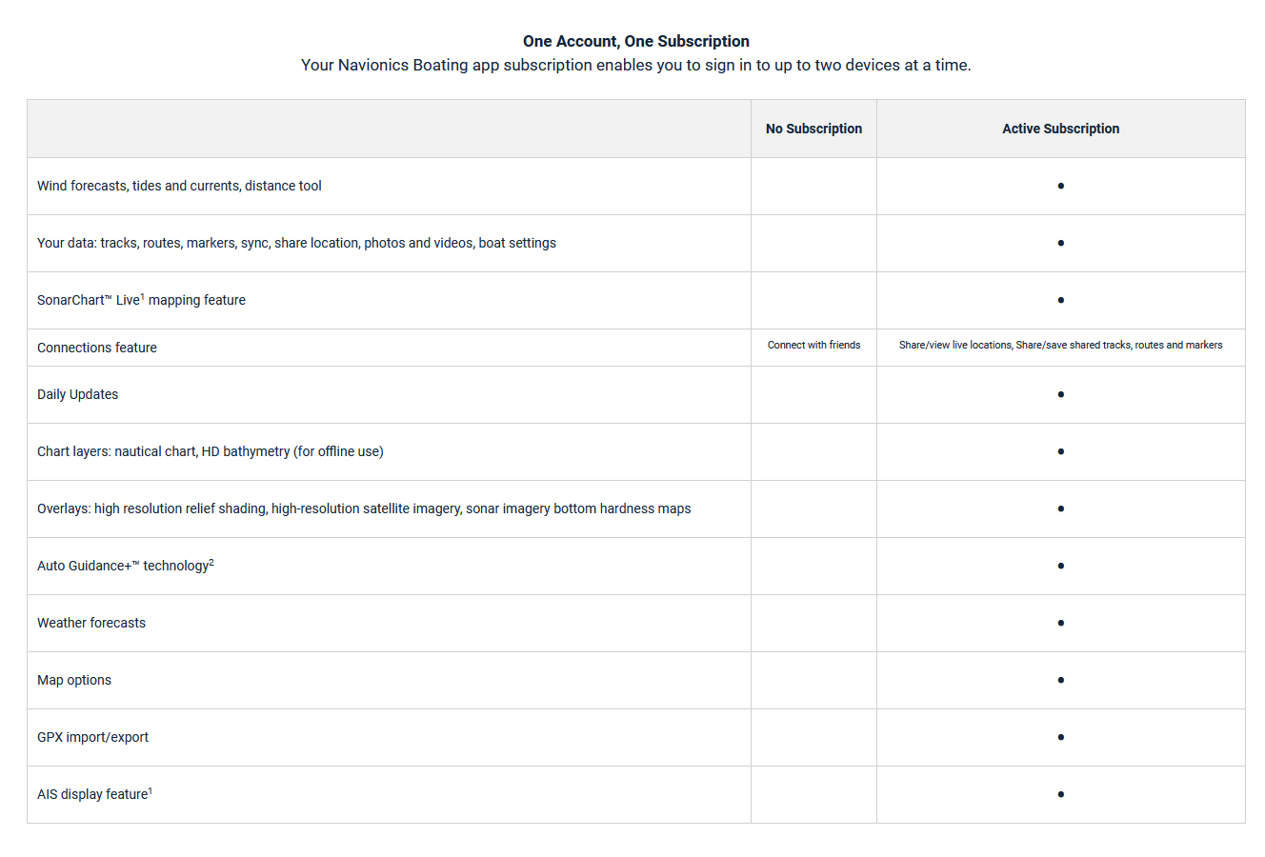Click the AIS display feature label
Screen dimensions: 1265x857
point(94,794)
